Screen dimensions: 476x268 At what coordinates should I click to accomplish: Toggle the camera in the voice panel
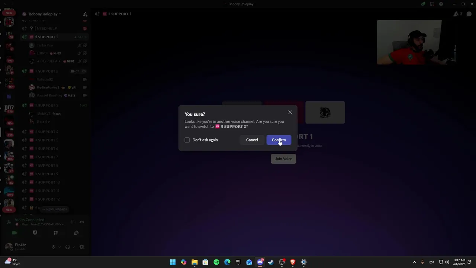(14, 233)
